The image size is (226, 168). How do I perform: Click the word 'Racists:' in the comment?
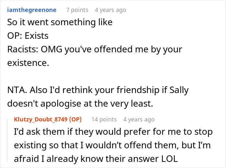pos(23,49)
